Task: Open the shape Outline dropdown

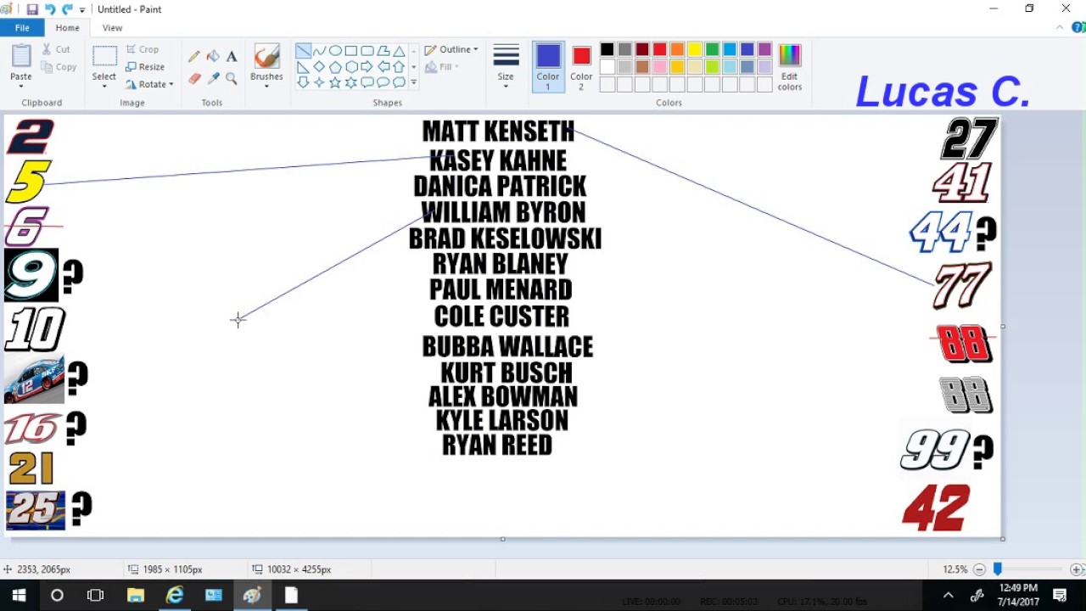Action: click(x=451, y=49)
